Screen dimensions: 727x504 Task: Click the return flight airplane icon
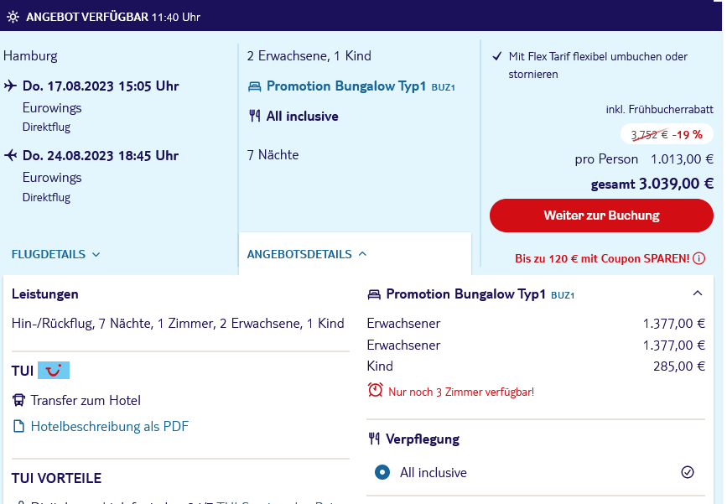[11, 155]
